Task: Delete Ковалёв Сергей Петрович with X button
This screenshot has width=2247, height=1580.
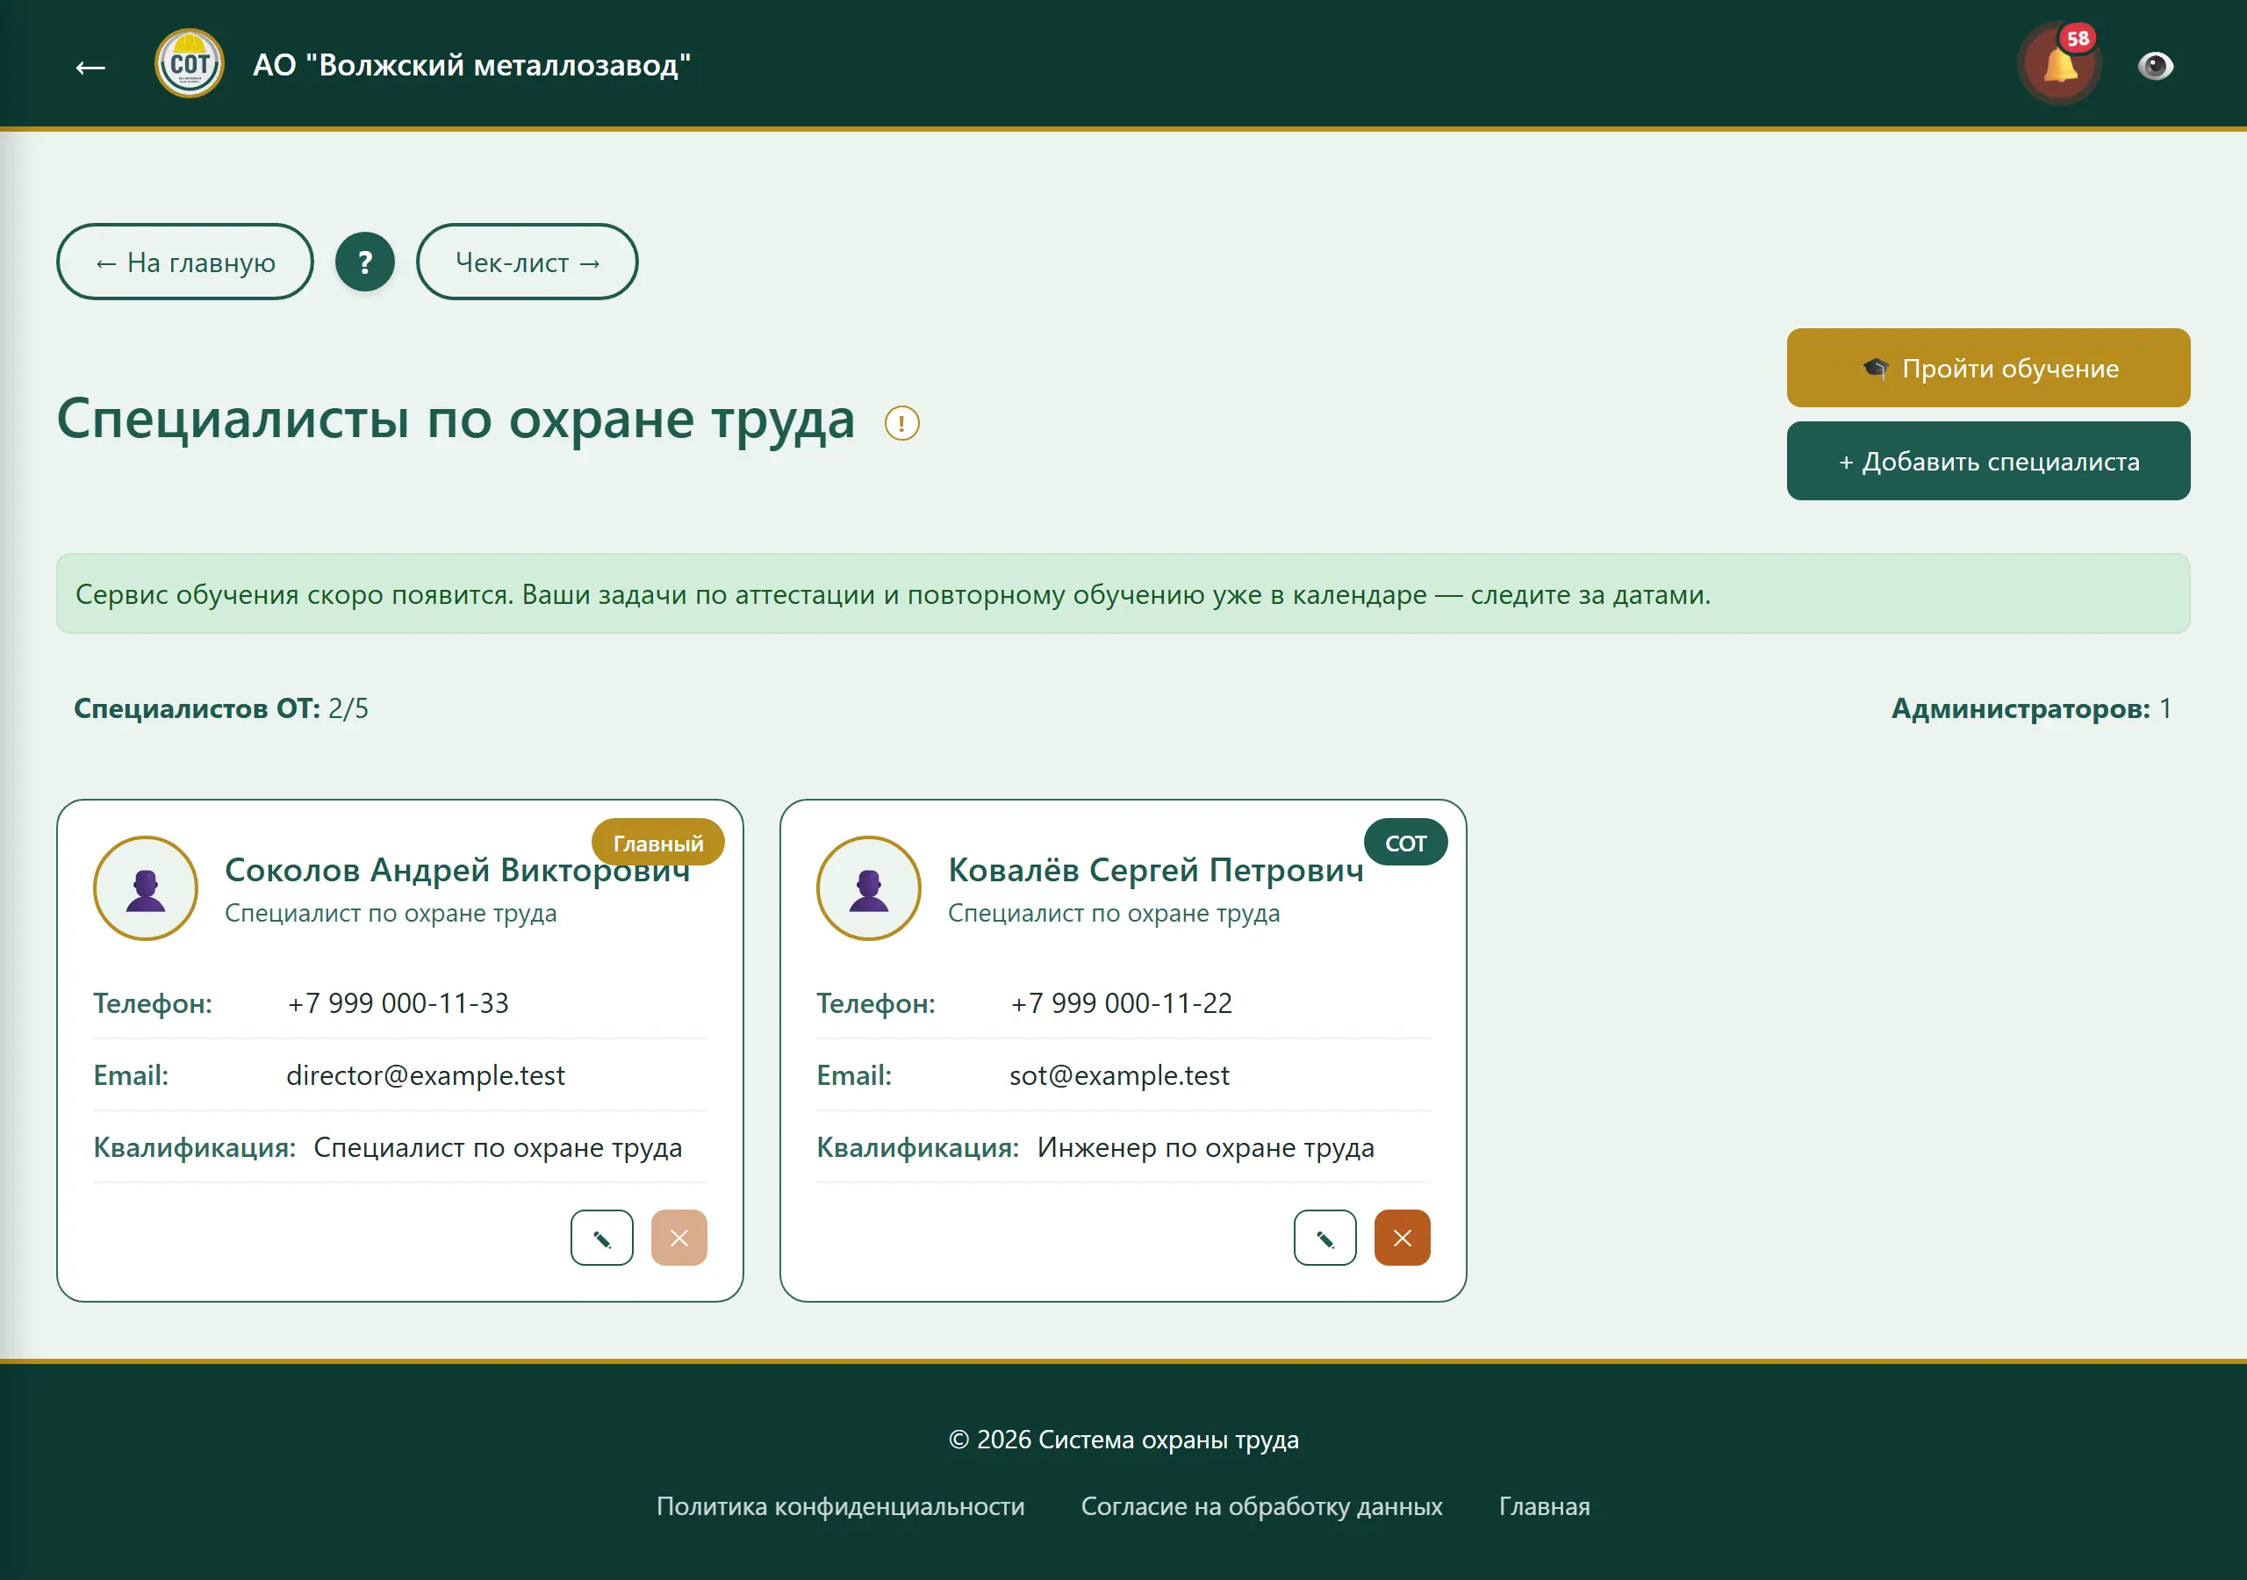Action: pos(1403,1238)
